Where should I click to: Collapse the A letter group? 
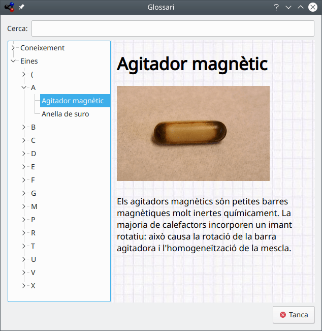(24, 87)
